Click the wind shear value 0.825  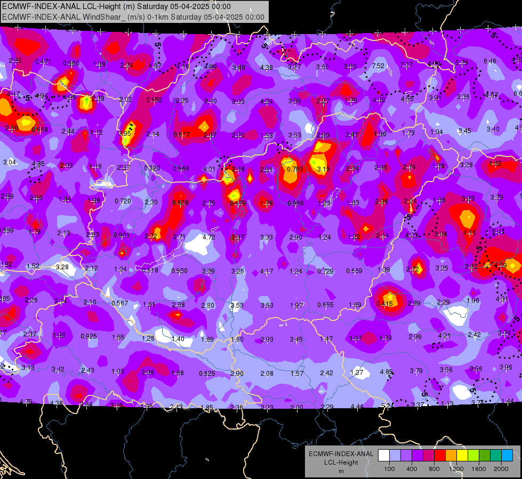(207, 373)
